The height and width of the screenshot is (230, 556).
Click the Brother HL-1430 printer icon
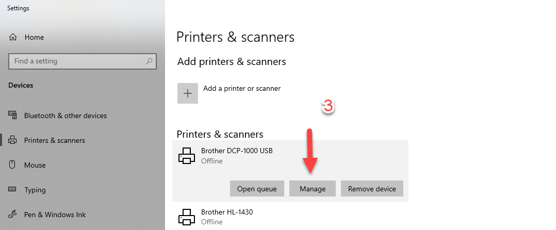[187, 217]
